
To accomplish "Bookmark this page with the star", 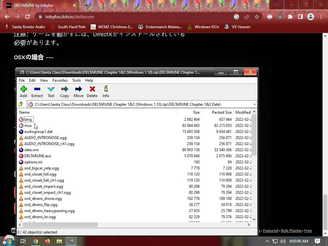I will click(257, 17).
